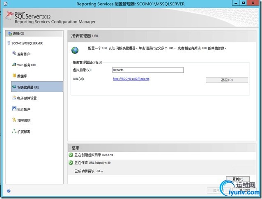Click the 报表管理器 URL globe icon in the sidebar

click(x=14, y=86)
